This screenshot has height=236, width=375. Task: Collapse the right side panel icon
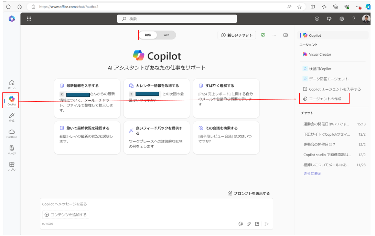(286, 35)
